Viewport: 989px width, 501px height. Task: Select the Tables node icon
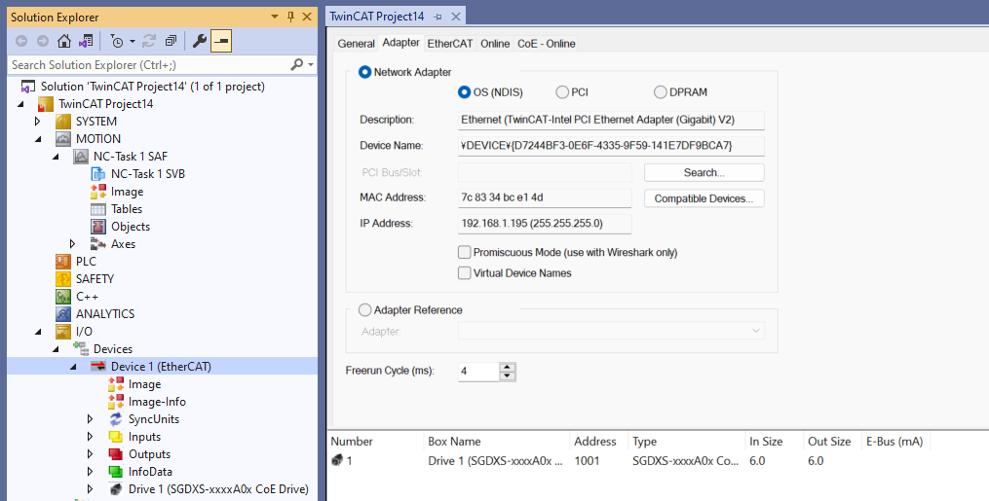click(x=98, y=209)
